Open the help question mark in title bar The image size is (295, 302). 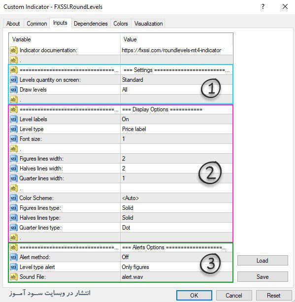tap(263, 7)
